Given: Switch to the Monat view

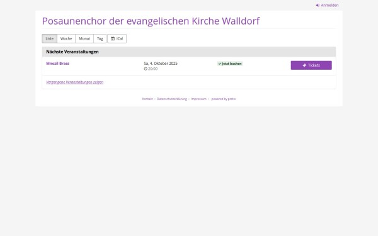Looking at the screenshot, I should [84, 38].
